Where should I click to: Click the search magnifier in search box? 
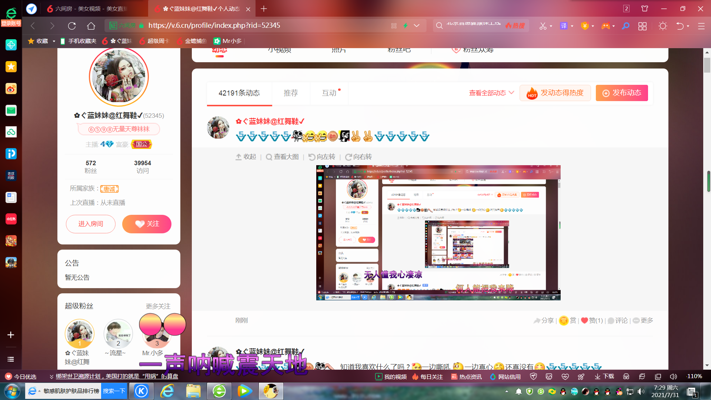439,26
